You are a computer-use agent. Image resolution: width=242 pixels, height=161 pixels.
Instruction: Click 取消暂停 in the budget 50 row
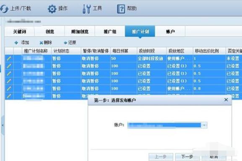coord(90,59)
